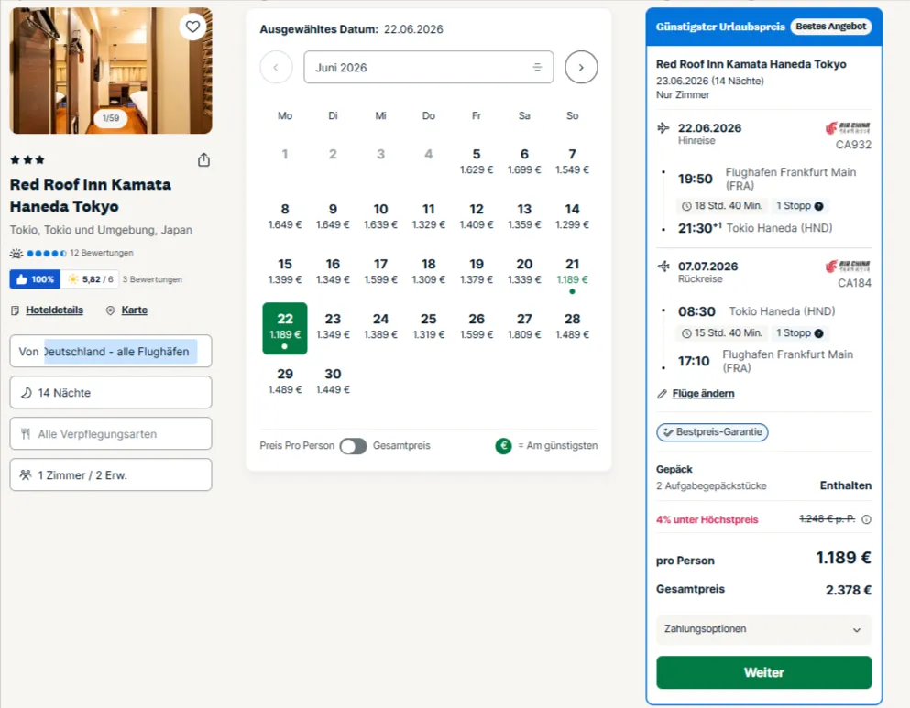Screen dimensions: 910x708
Task: Go to previous month with left arrow
Action: coord(276,67)
